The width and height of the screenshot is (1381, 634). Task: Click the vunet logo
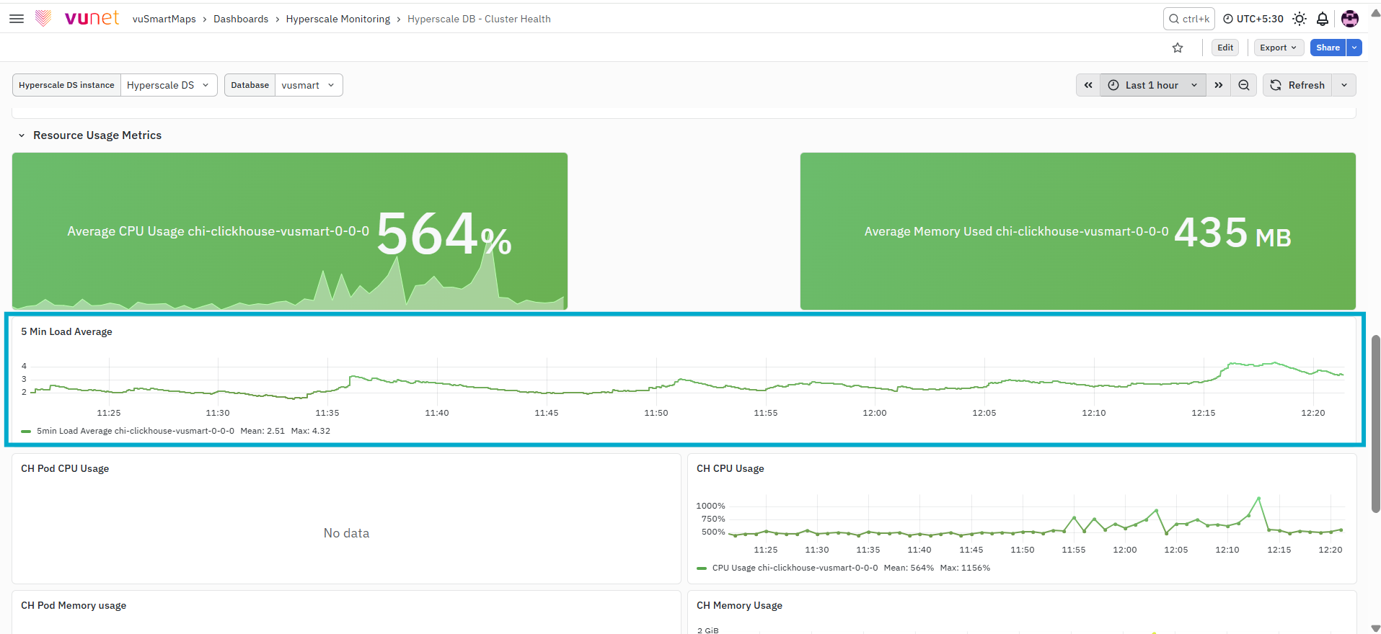pyautogui.click(x=77, y=18)
